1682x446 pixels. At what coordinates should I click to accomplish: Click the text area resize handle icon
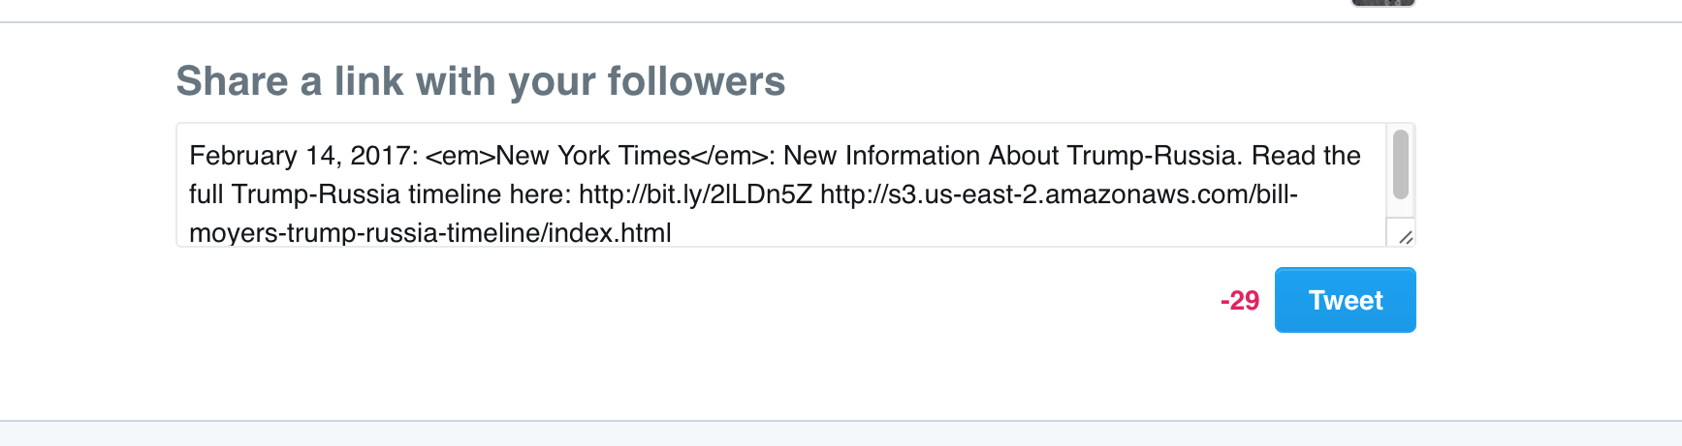pyautogui.click(x=1405, y=236)
